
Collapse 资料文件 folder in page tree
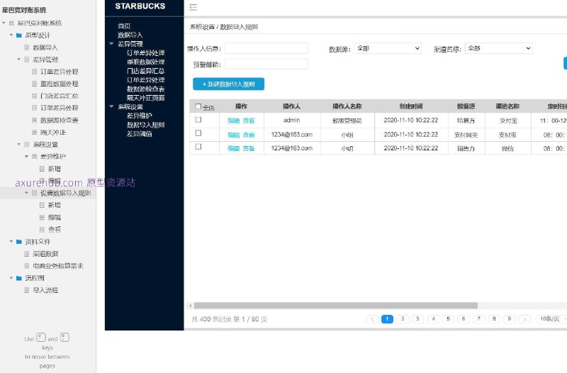pos(11,241)
